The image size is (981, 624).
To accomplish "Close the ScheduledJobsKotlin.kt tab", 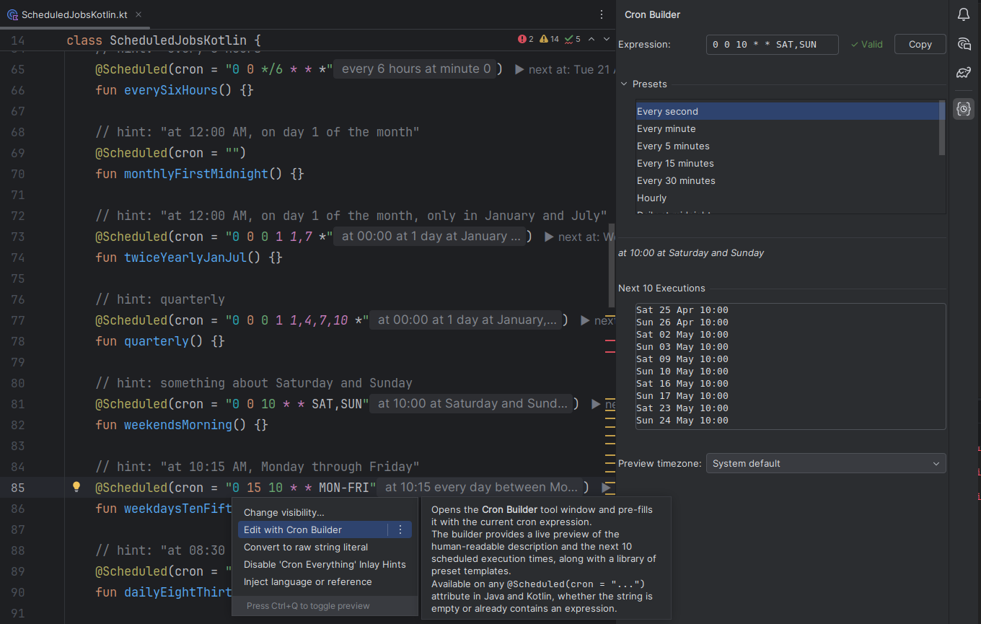I will [x=138, y=14].
